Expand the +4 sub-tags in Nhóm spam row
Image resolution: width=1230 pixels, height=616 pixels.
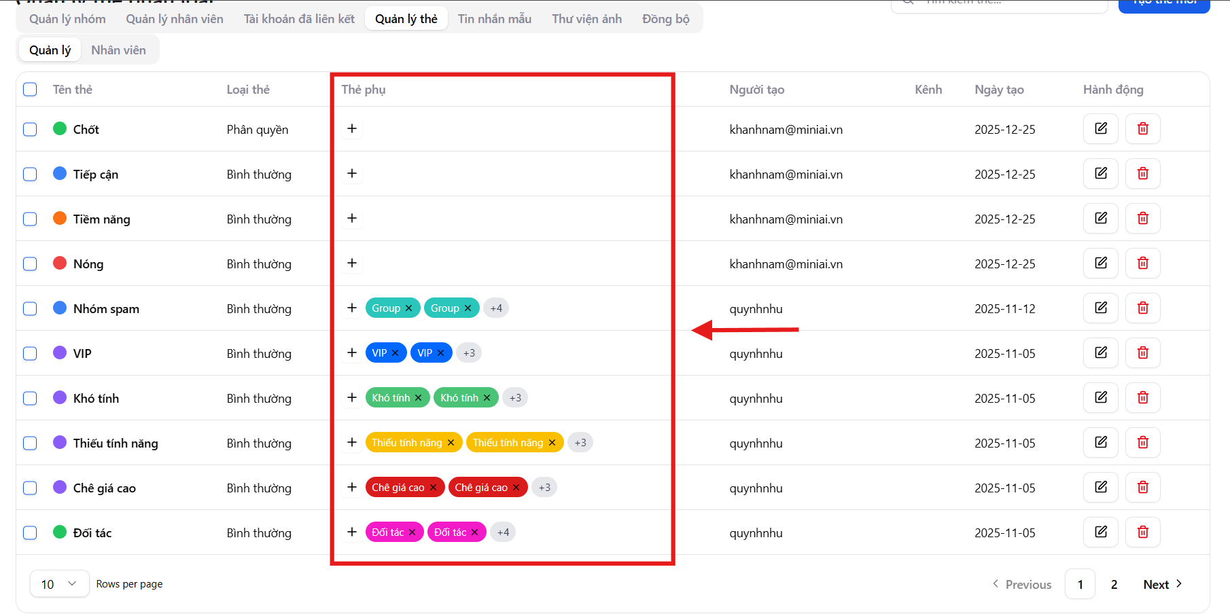click(496, 308)
